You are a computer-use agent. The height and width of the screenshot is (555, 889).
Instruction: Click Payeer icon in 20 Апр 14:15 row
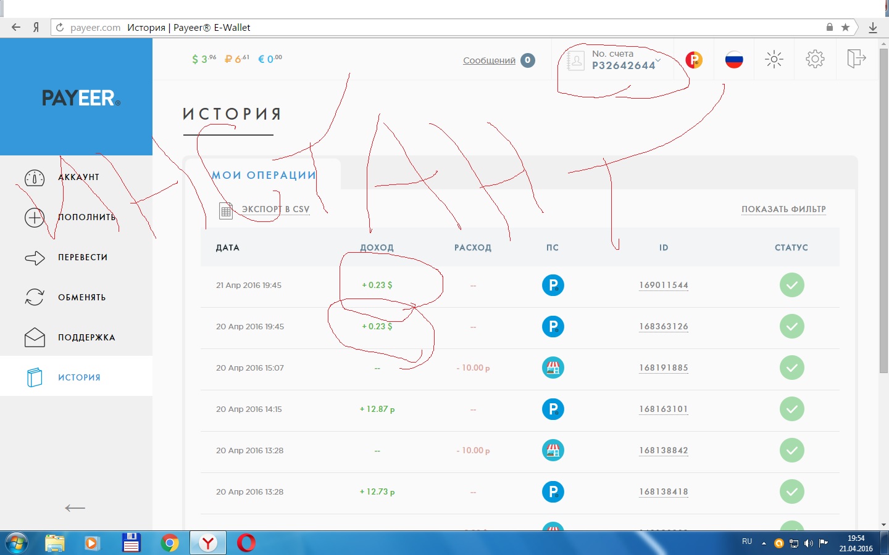(553, 409)
